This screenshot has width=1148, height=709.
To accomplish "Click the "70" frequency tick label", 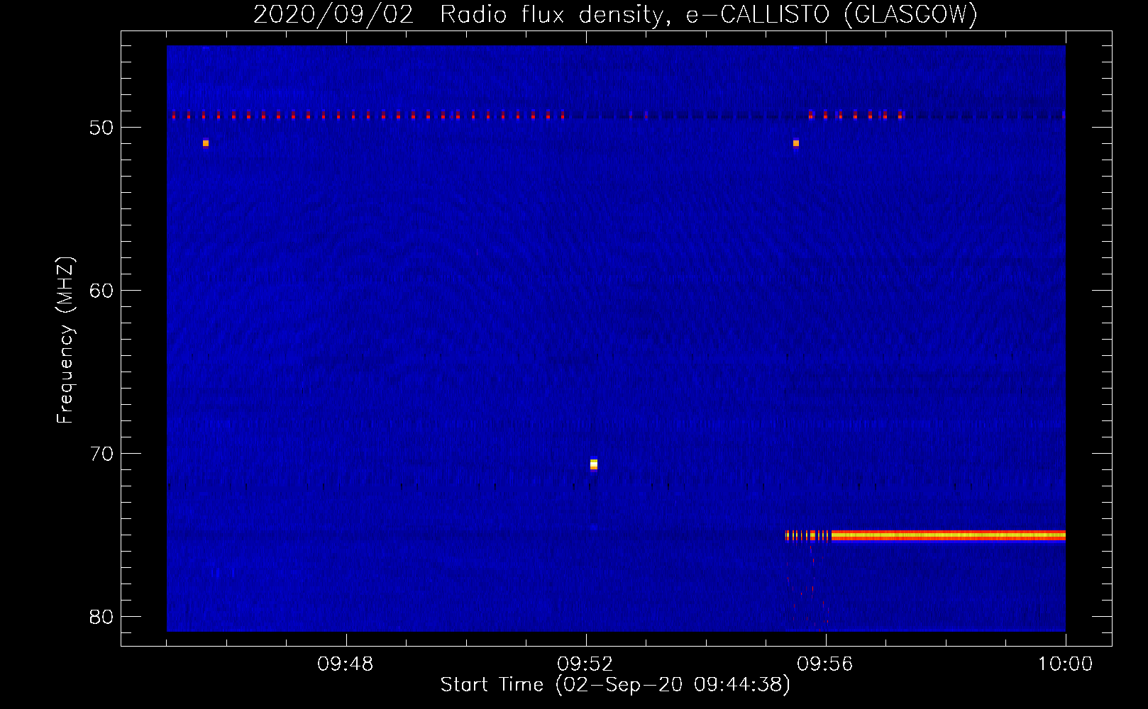I will tap(101, 454).
